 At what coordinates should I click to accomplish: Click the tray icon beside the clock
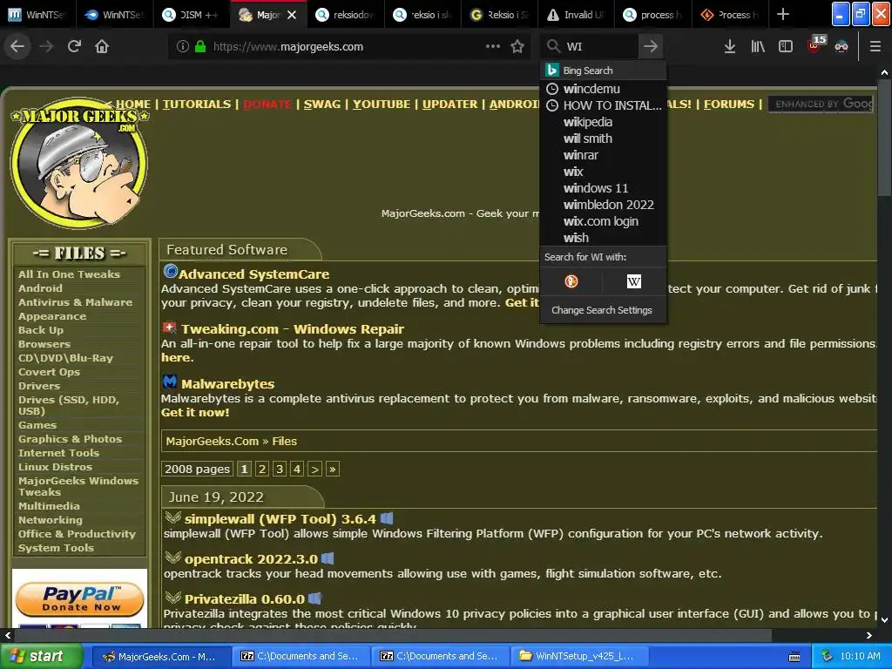click(828, 656)
